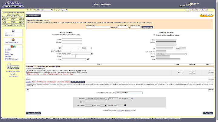218x122 pixels.
Task: Open the email field help question icon
Action: [88, 59]
